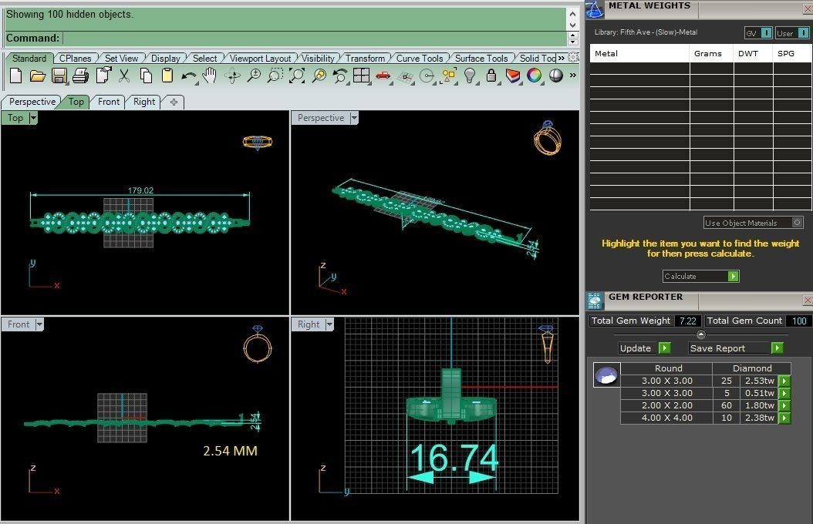Select the Total Gem Weight value 7.22
Viewport: 813px width, 524px height.
[x=687, y=321]
